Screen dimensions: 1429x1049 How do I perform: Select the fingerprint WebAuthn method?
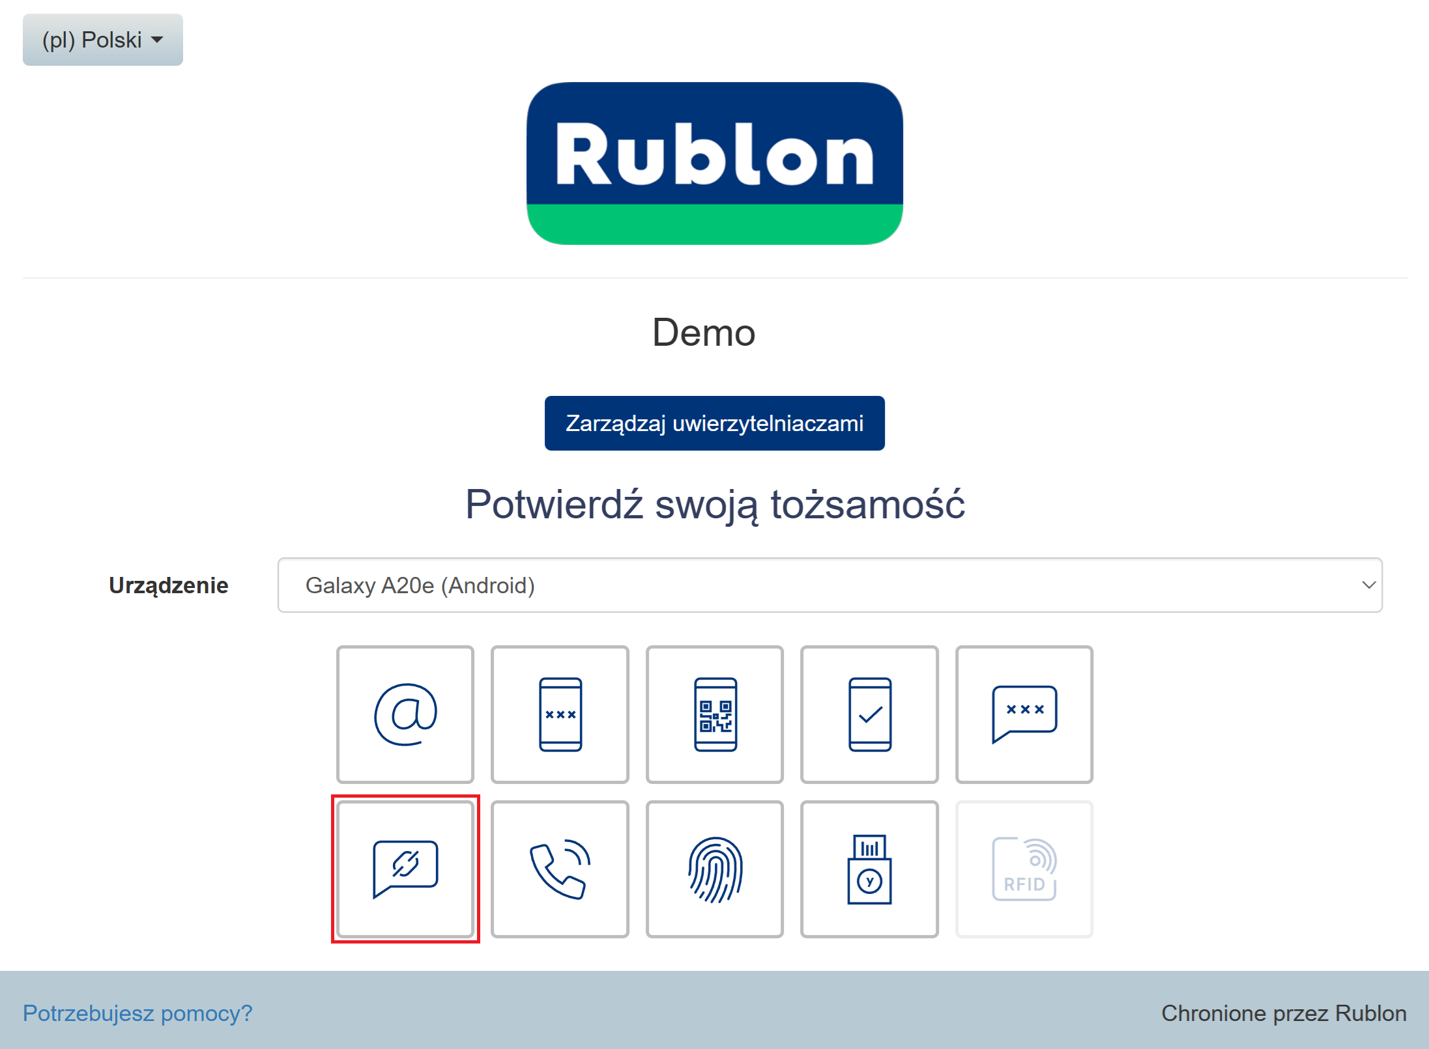(x=715, y=869)
